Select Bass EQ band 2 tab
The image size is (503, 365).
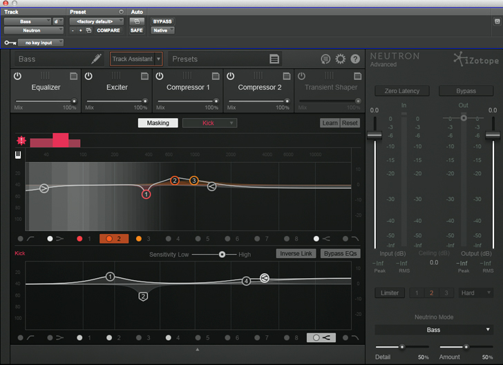click(114, 239)
